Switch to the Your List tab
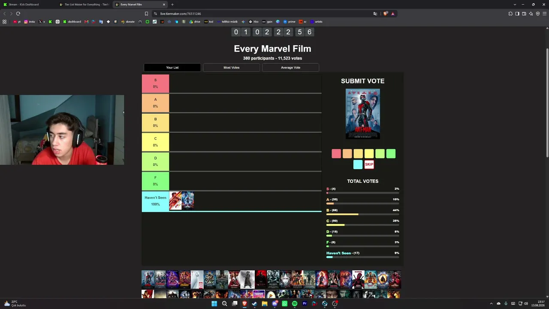Viewport: 549px width, 309px height. [x=172, y=67]
